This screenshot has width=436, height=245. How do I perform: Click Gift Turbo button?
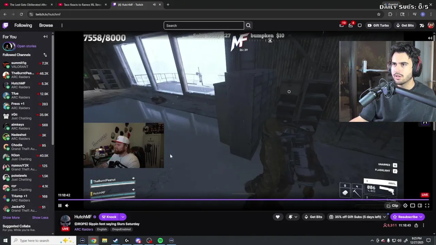click(378, 26)
